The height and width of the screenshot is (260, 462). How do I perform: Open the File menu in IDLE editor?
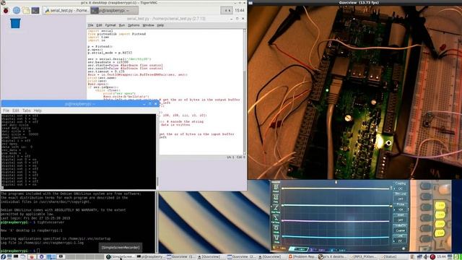pyautogui.click(x=90, y=25)
